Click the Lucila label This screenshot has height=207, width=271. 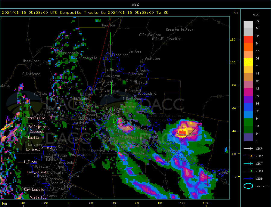pyautogui.click(x=33, y=138)
